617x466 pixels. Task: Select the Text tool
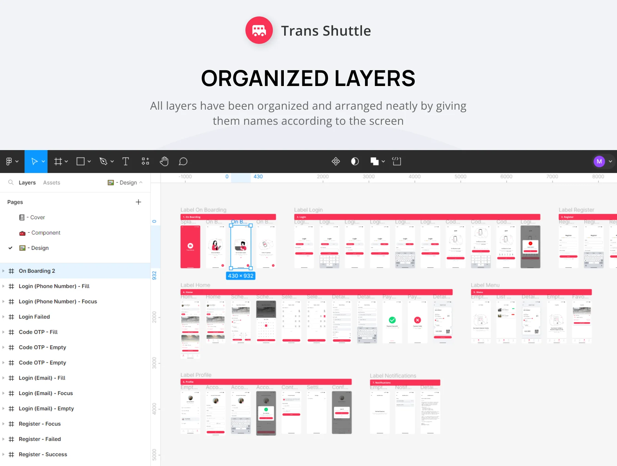(x=125, y=161)
